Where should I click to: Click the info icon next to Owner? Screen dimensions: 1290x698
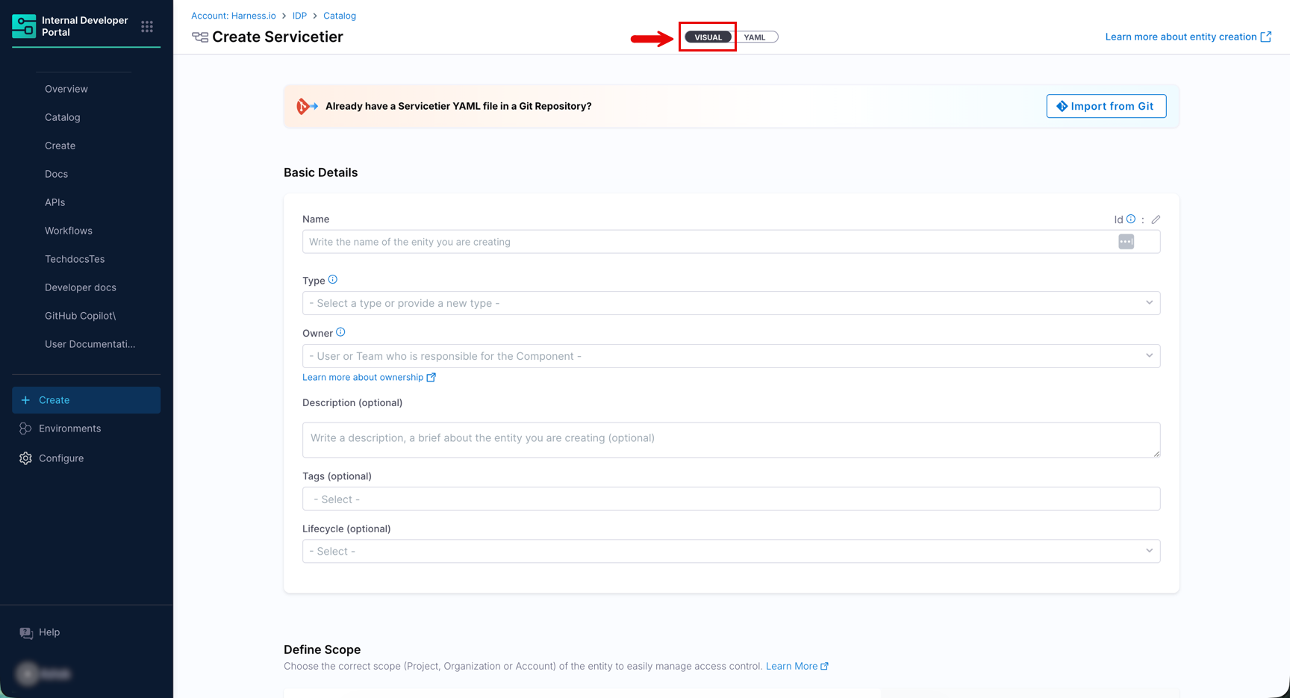pyautogui.click(x=340, y=332)
